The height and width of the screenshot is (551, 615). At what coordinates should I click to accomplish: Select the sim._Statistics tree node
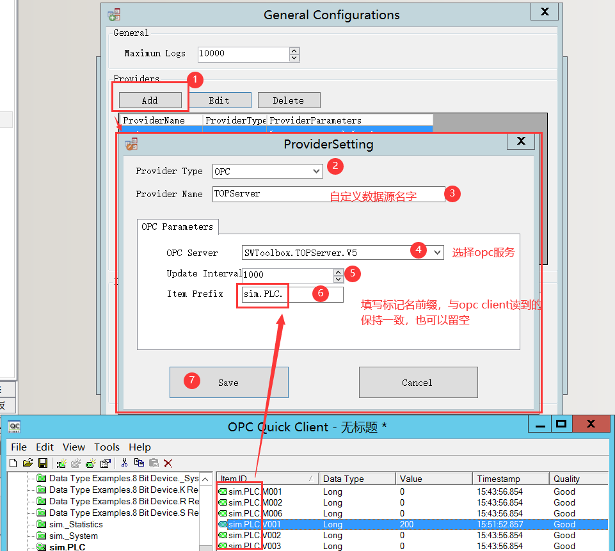pos(76,524)
